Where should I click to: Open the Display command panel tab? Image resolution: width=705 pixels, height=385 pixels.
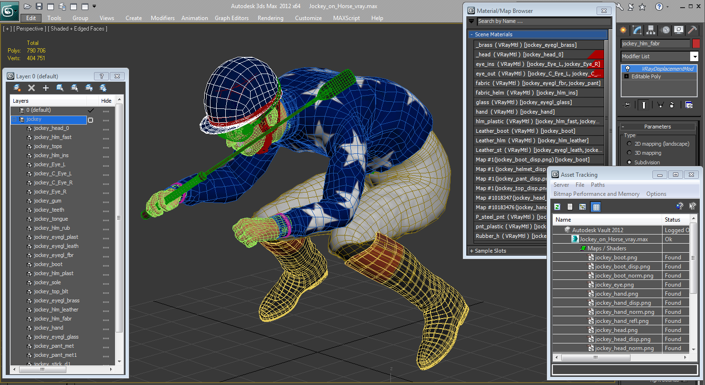point(679,30)
